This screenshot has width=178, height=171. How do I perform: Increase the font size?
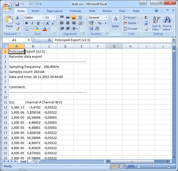pyautogui.click(x=47, y=23)
